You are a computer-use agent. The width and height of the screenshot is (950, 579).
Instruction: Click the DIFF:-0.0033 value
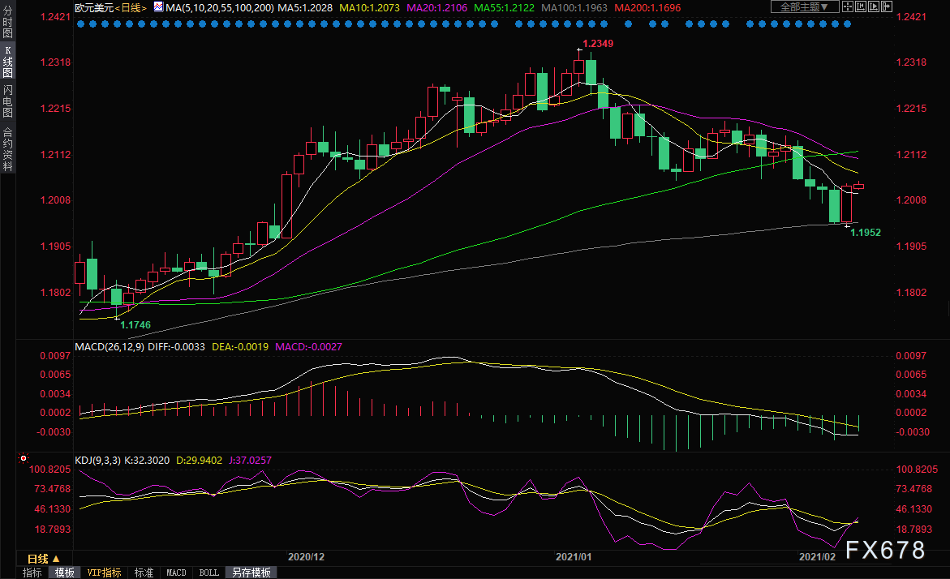click(176, 347)
